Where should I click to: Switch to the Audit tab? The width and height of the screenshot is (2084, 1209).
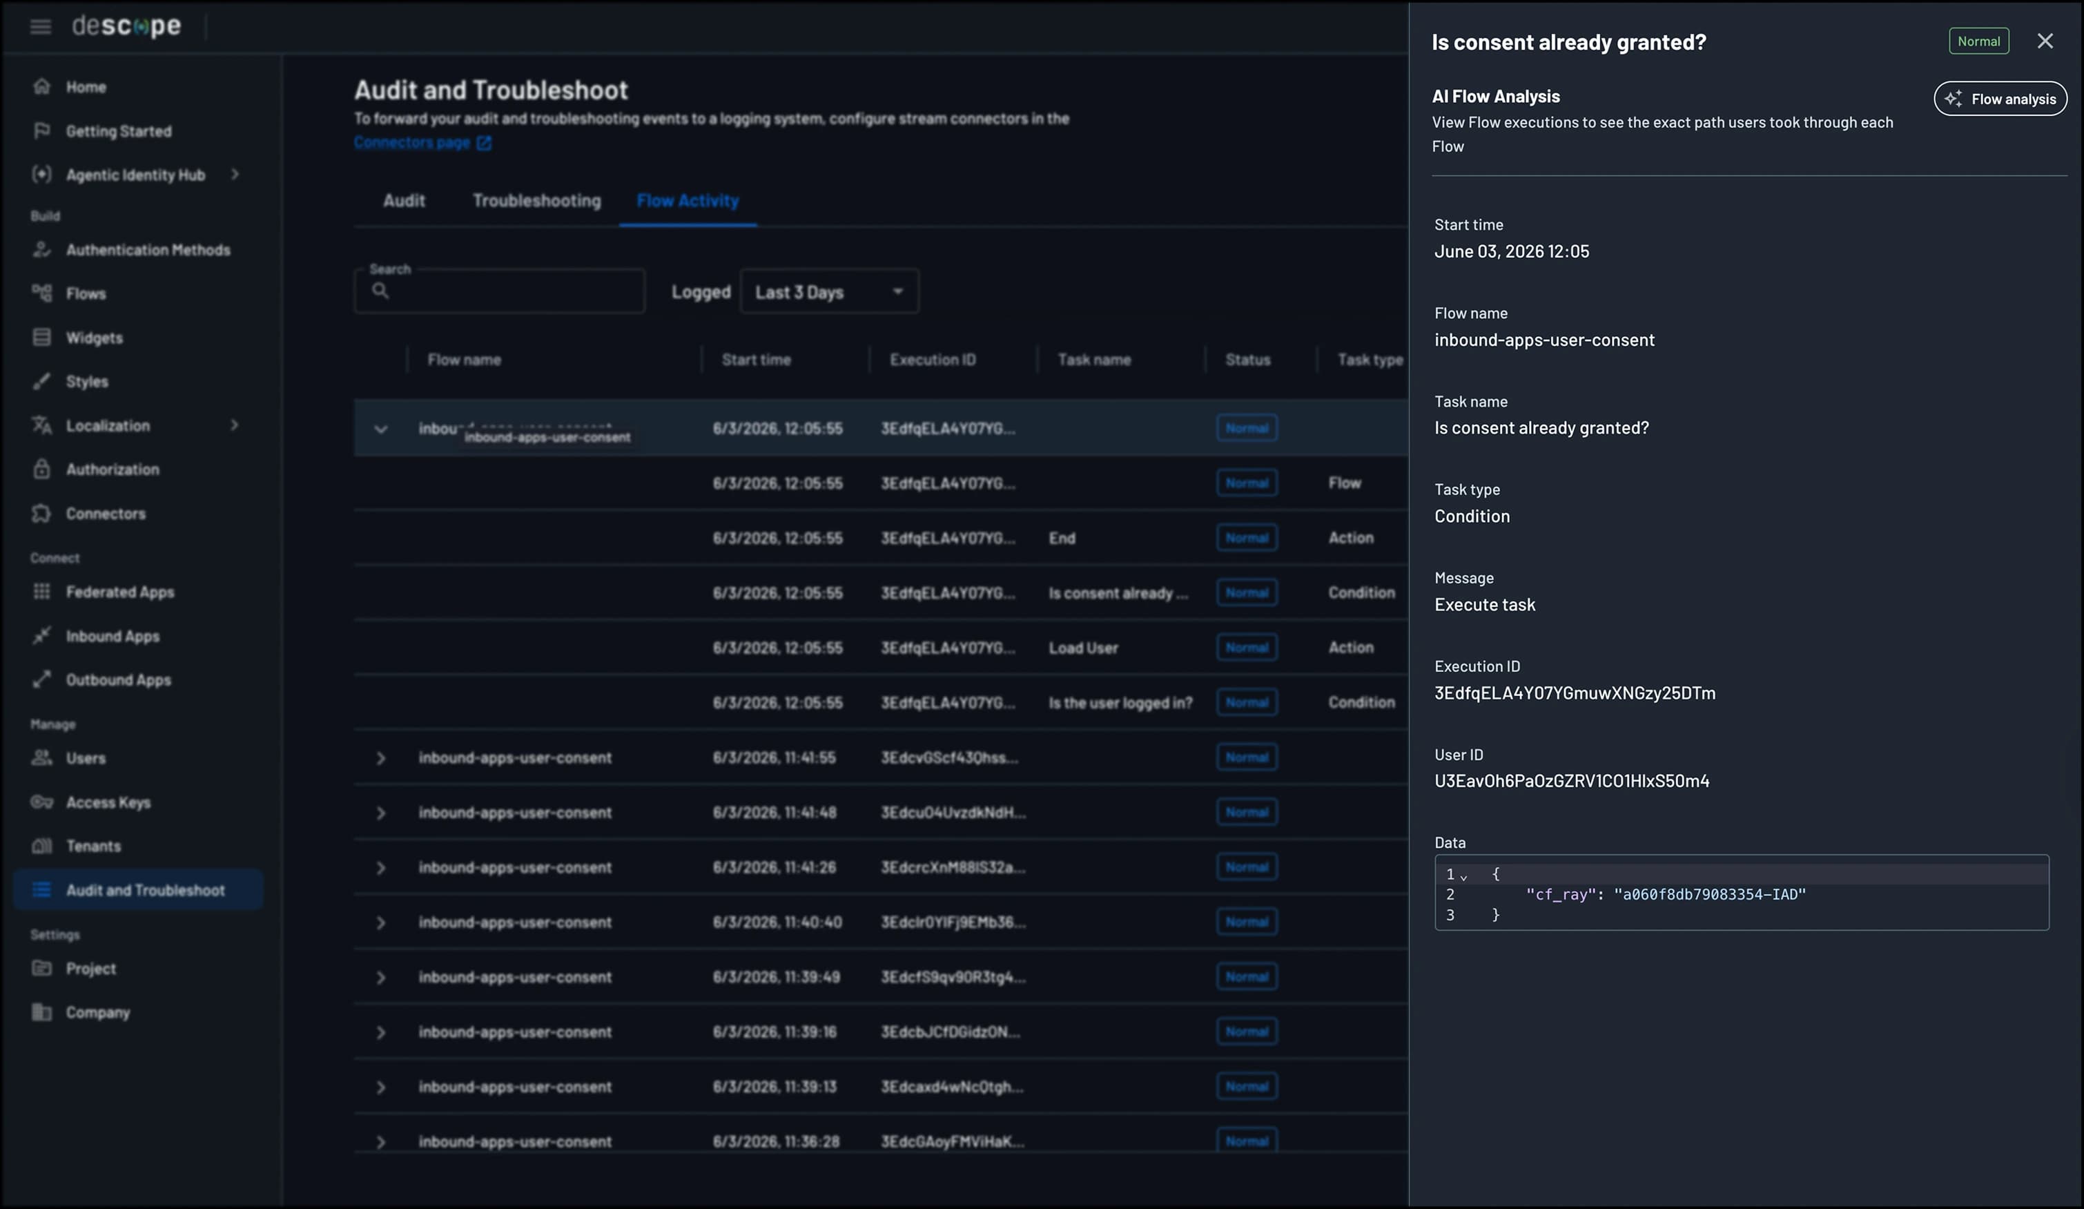coord(404,200)
